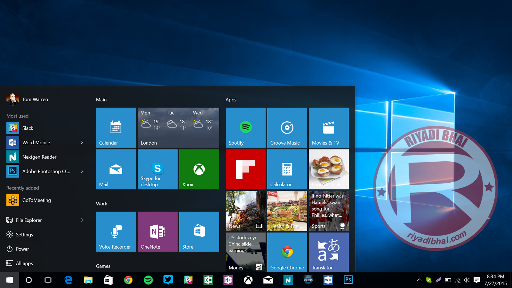The width and height of the screenshot is (512, 288).
Task: Expand the File Explorer arrow in Start menu
Action: [x=82, y=220]
